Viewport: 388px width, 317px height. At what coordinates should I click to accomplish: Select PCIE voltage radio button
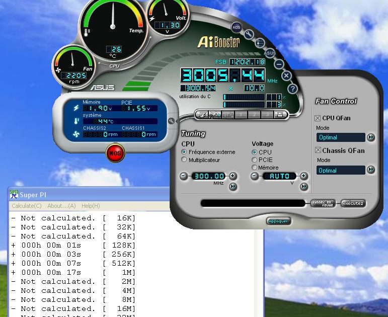click(254, 160)
